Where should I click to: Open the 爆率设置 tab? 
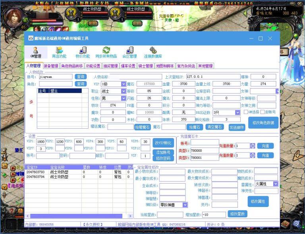128,66
